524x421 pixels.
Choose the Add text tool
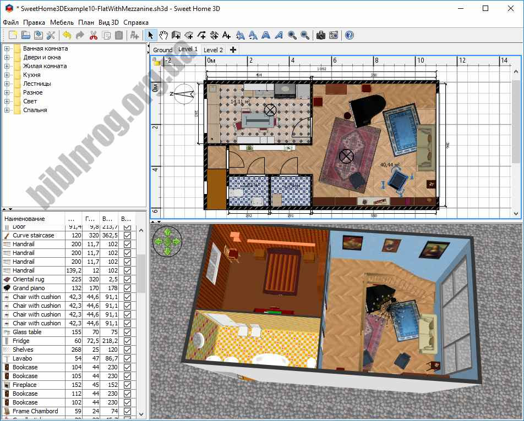(x=227, y=35)
